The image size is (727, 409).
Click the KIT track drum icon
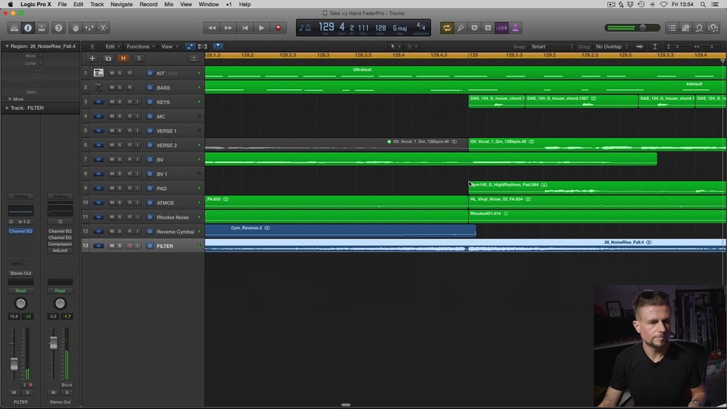pos(98,73)
